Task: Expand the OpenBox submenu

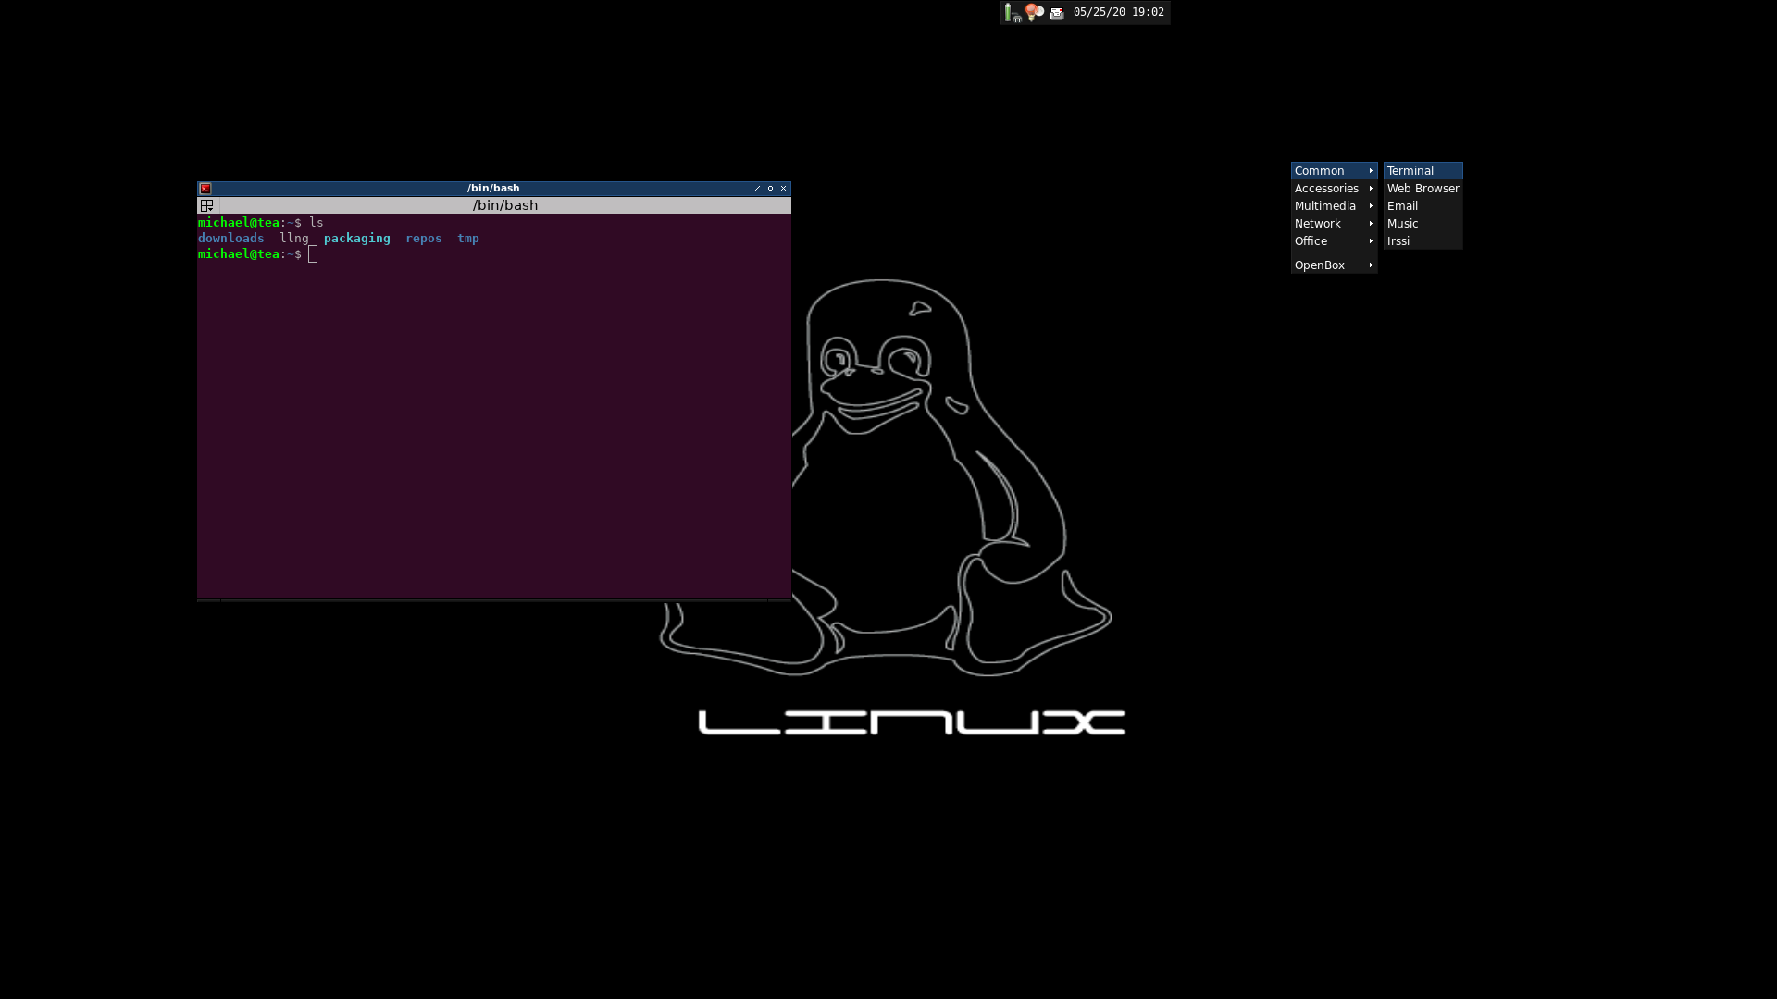Action: [1334, 265]
